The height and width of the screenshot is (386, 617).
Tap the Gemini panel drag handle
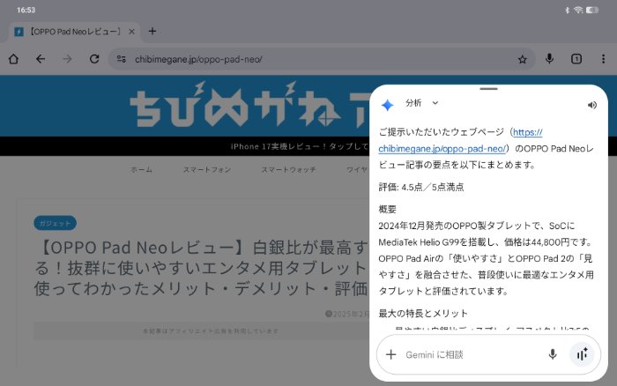(488, 89)
